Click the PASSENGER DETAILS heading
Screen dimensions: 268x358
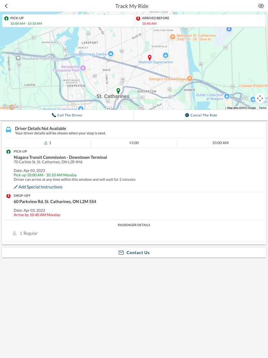click(134, 225)
